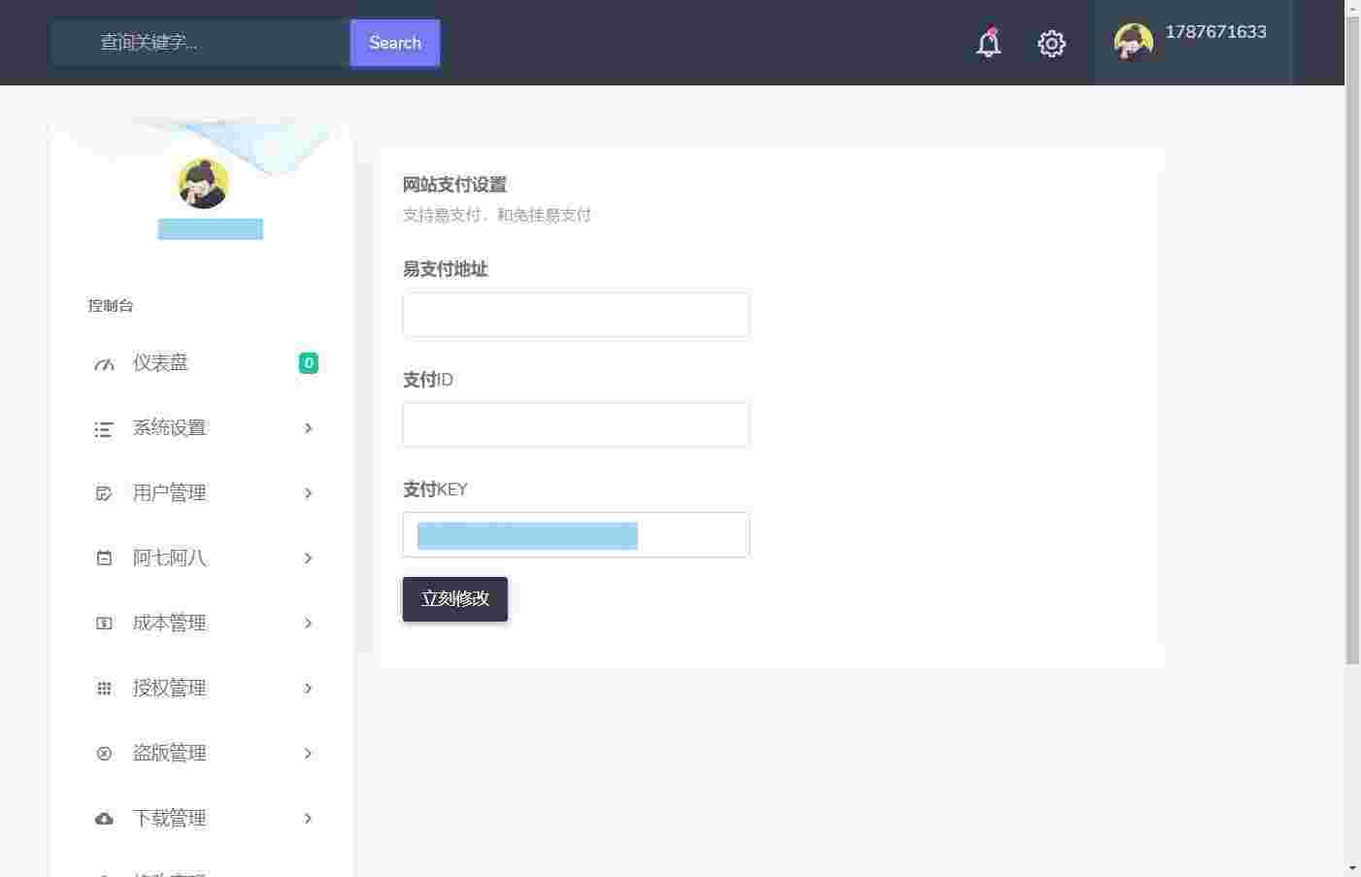
Task: Focus the 易支付地址 input field
Action: (576, 315)
